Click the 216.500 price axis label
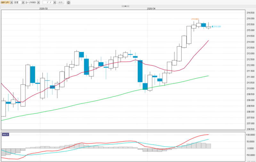256x162 pixels. pos(251,13)
